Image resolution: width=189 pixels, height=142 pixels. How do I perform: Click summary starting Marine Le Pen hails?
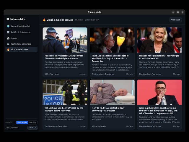pos(159,65)
